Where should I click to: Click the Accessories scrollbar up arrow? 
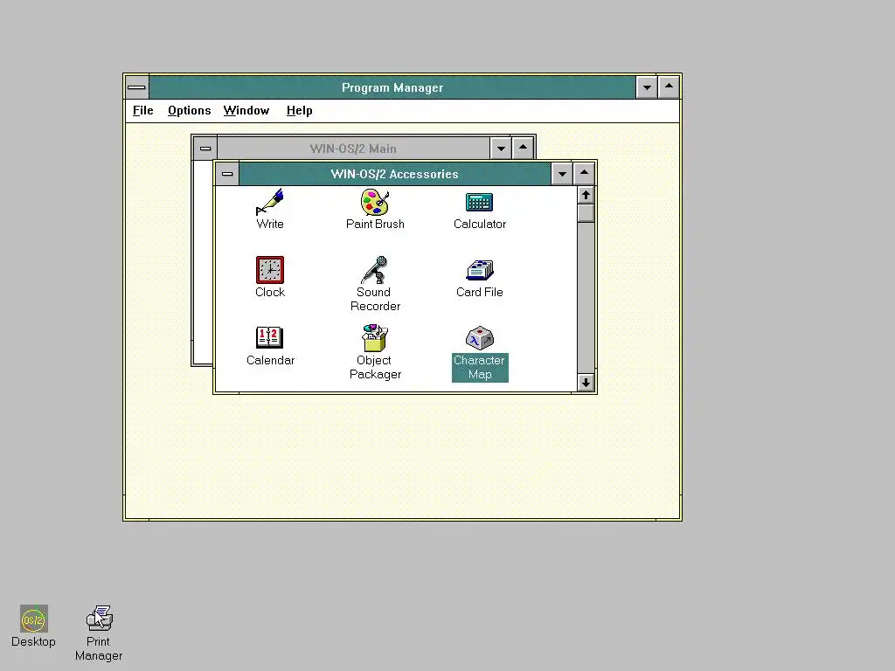click(x=586, y=195)
